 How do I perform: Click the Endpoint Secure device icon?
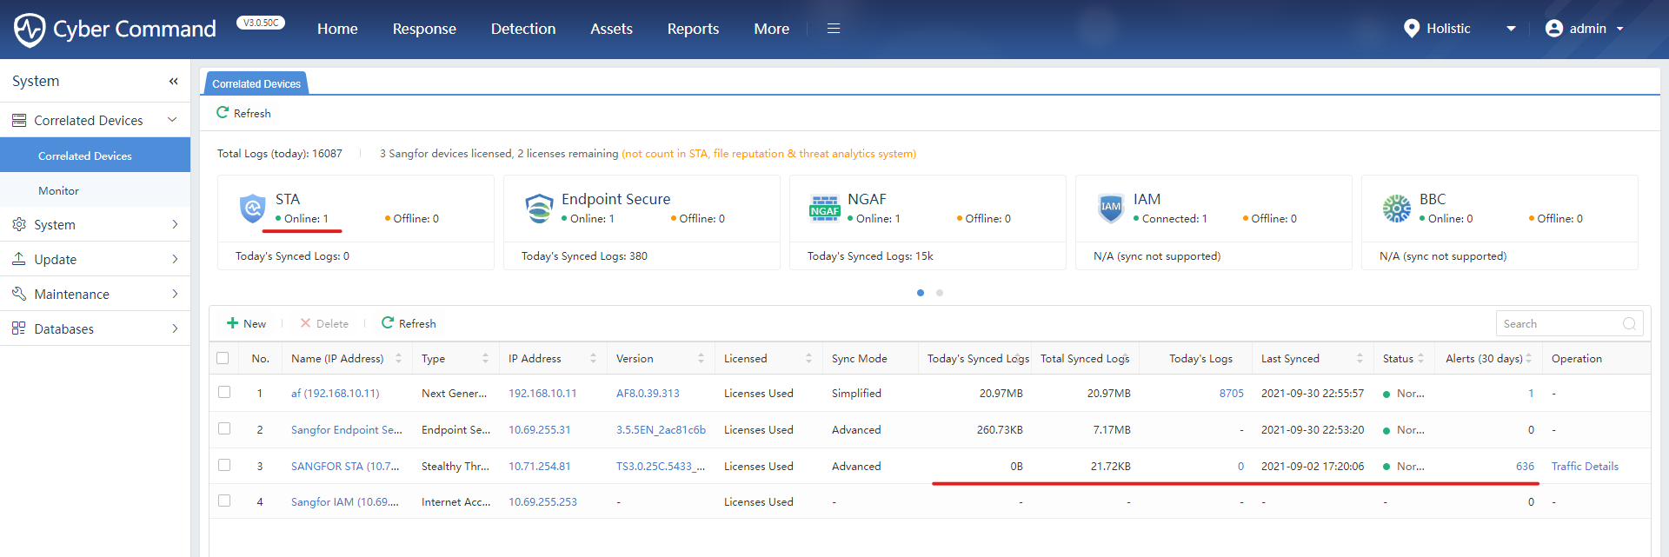click(539, 209)
